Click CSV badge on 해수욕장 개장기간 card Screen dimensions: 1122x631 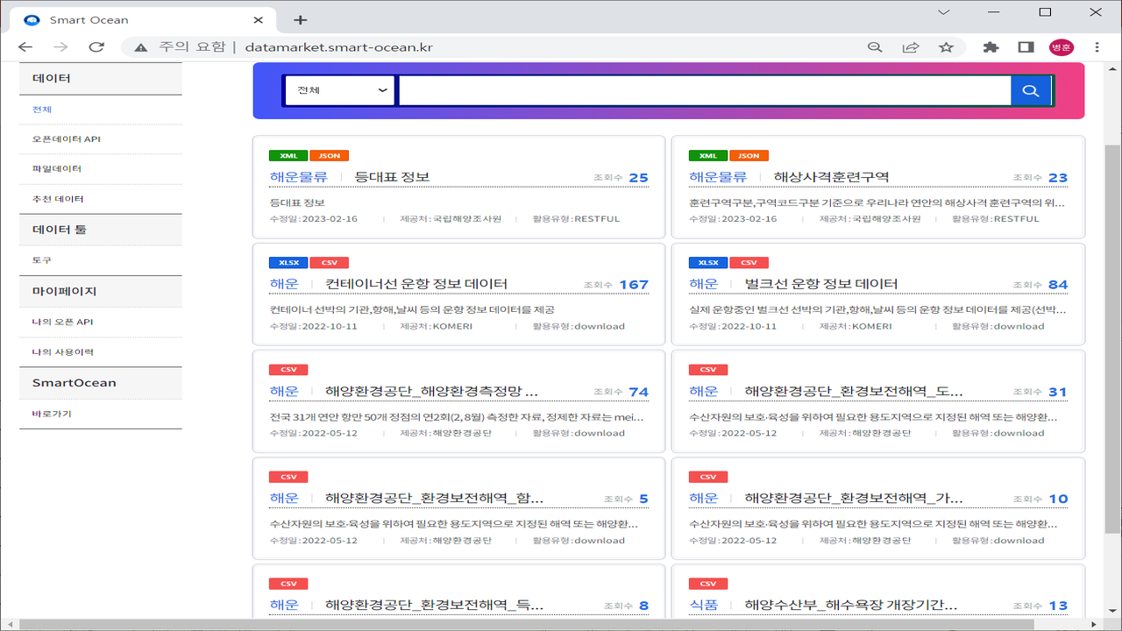708,584
